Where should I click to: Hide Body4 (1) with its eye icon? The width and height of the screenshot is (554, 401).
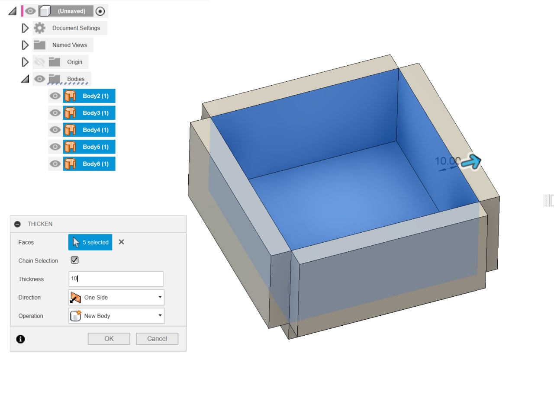pyautogui.click(x=55, y=130)
